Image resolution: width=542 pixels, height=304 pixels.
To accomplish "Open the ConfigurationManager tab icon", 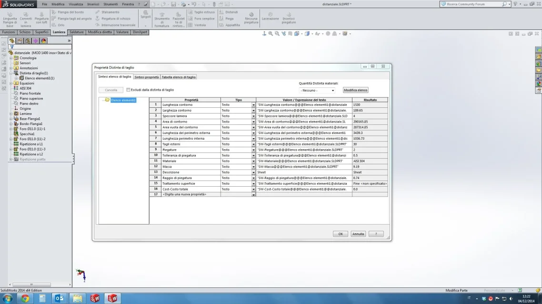I will [28, 41].
